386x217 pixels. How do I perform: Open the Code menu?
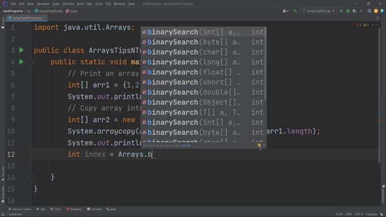(x=56, y=4)
